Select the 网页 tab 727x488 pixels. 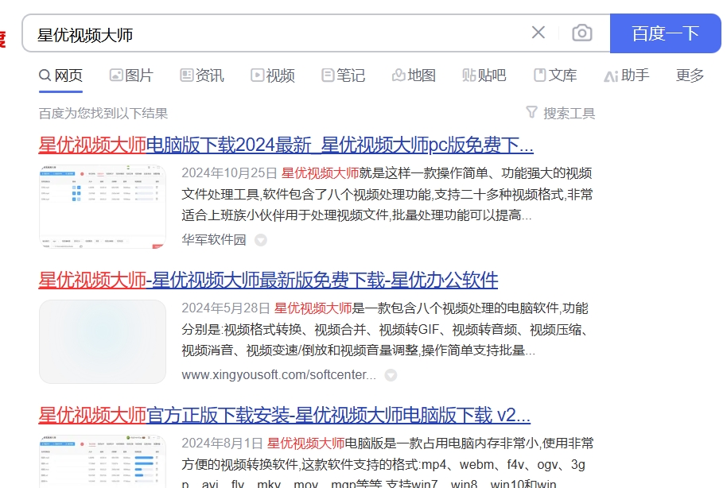[60, 75]
